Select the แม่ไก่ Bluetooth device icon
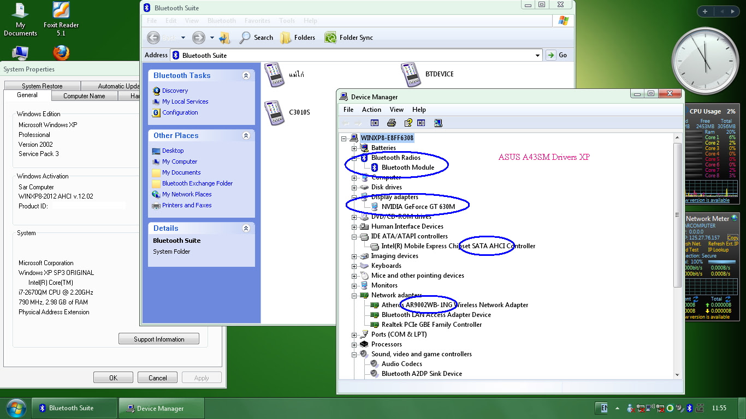The height and width of the screenshot is (419, 746). (275, 74)
